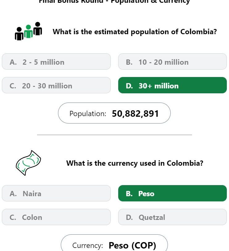Click the "Population:" label text
This screenshot has width=229, height=251.
click(x=88, y=114)
